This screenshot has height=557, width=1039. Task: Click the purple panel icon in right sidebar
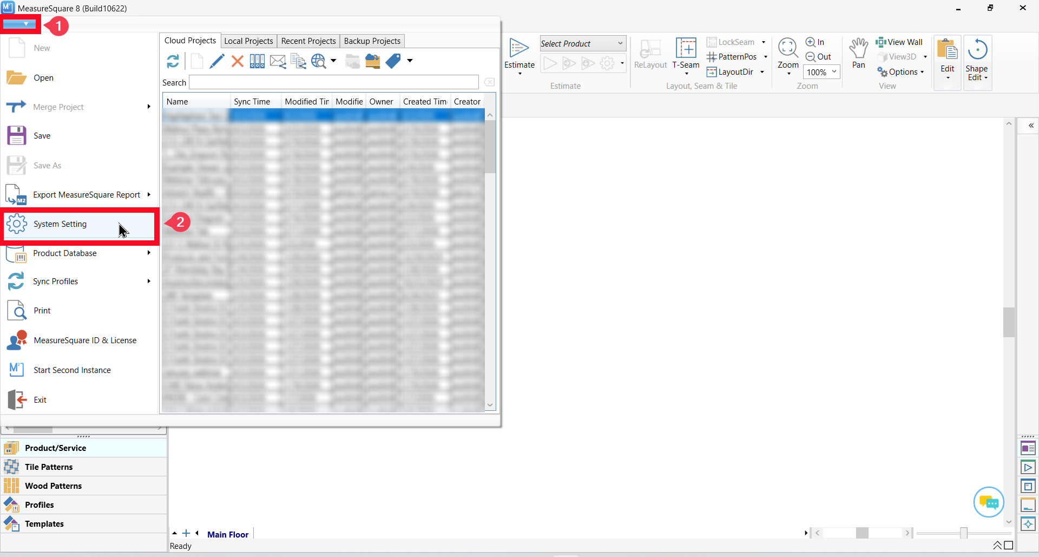(1028, 448)
